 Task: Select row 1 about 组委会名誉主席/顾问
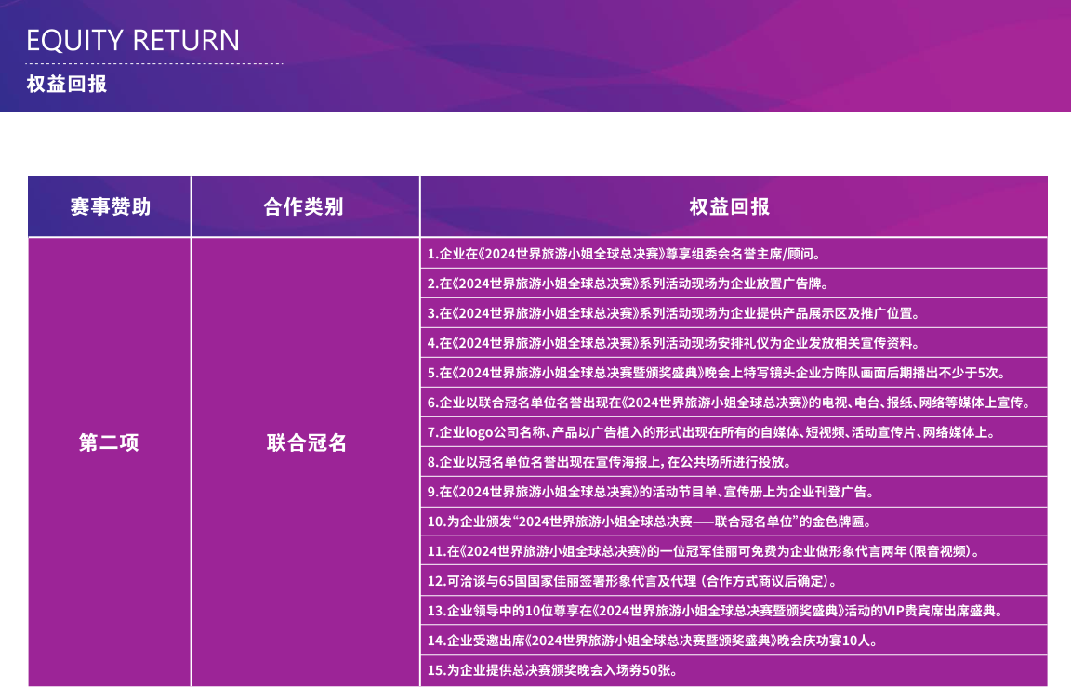click(734, 254)
